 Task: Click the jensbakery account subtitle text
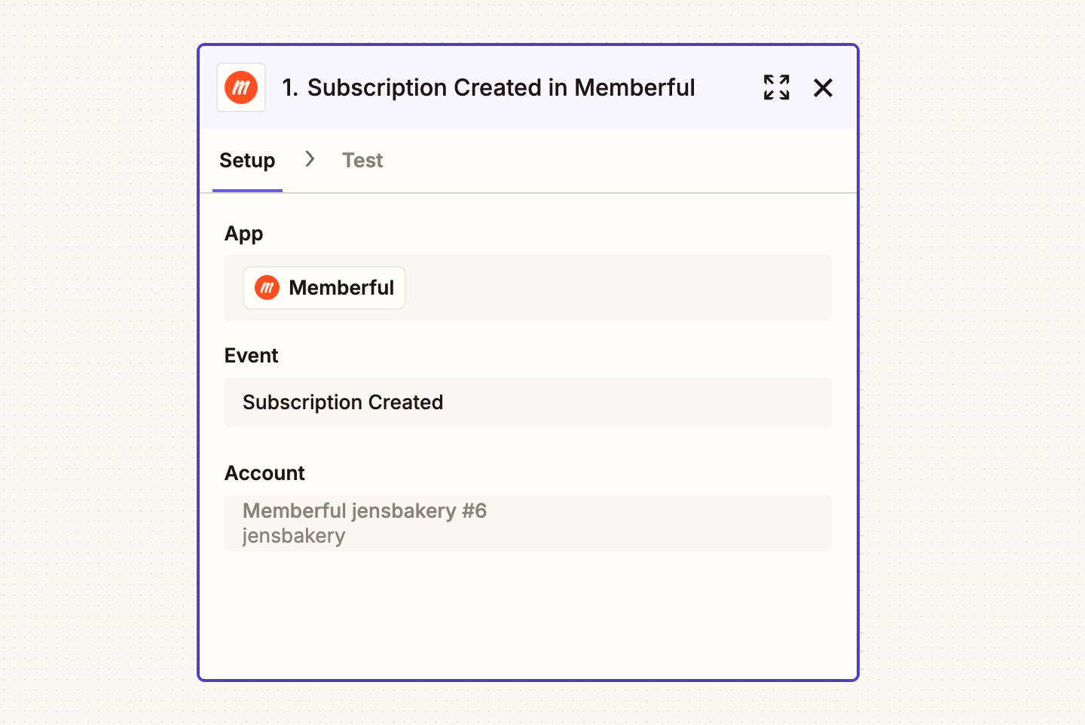click(x=294, y=537)
